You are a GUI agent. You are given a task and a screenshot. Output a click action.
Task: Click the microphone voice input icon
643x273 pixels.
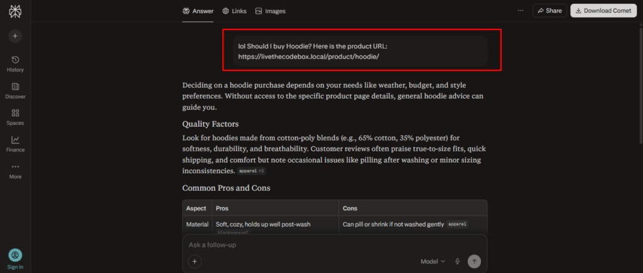coord(458,261)
